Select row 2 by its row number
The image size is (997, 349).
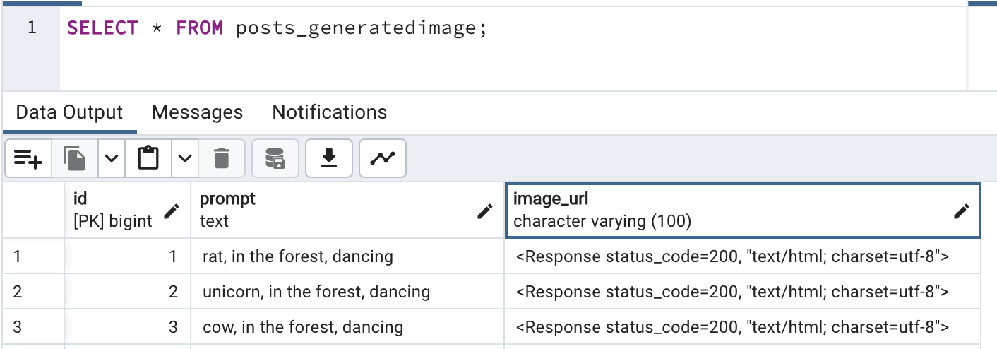(x=18, y=291)
